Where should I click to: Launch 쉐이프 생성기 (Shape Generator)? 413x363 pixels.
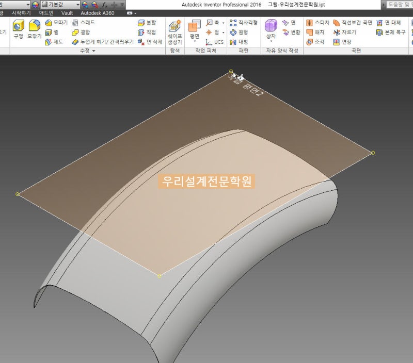click(175, 32)
